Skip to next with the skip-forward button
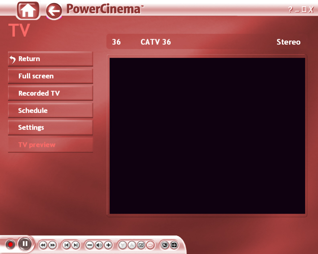 point(76,245)
